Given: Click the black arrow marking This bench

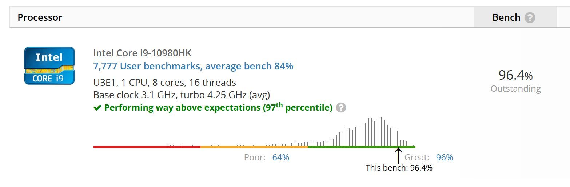Looking at the screenshot, I should point(398,155).
